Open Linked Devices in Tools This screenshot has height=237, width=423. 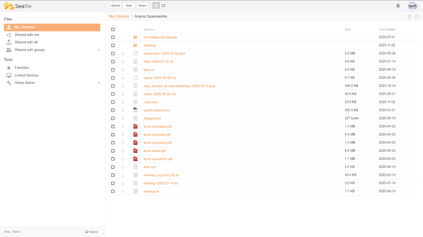pyautogui.click(x=26, y=75)
